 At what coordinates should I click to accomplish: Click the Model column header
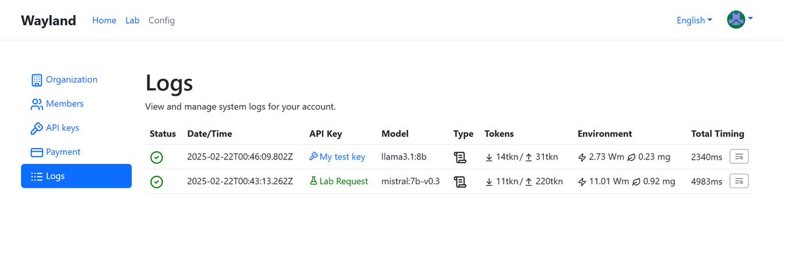point(395,134)
